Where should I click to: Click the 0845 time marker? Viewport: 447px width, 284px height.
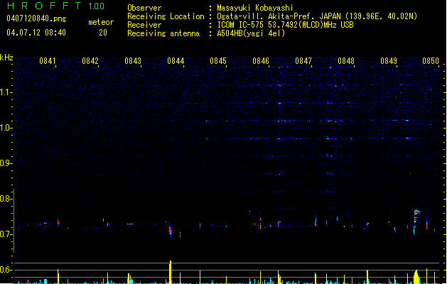[x=218, y=61]
